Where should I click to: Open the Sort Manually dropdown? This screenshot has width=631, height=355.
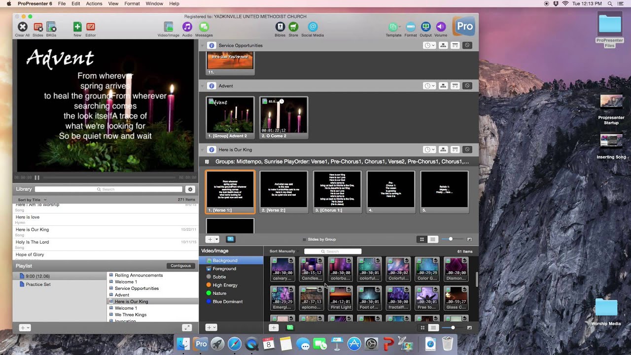click(x=284, y=251)
